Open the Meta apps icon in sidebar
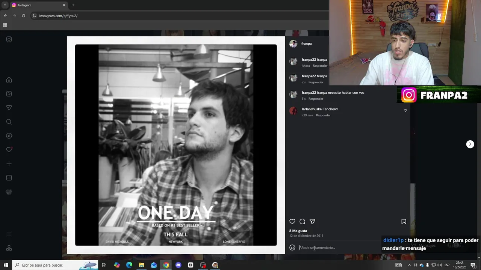 [9, 248]
